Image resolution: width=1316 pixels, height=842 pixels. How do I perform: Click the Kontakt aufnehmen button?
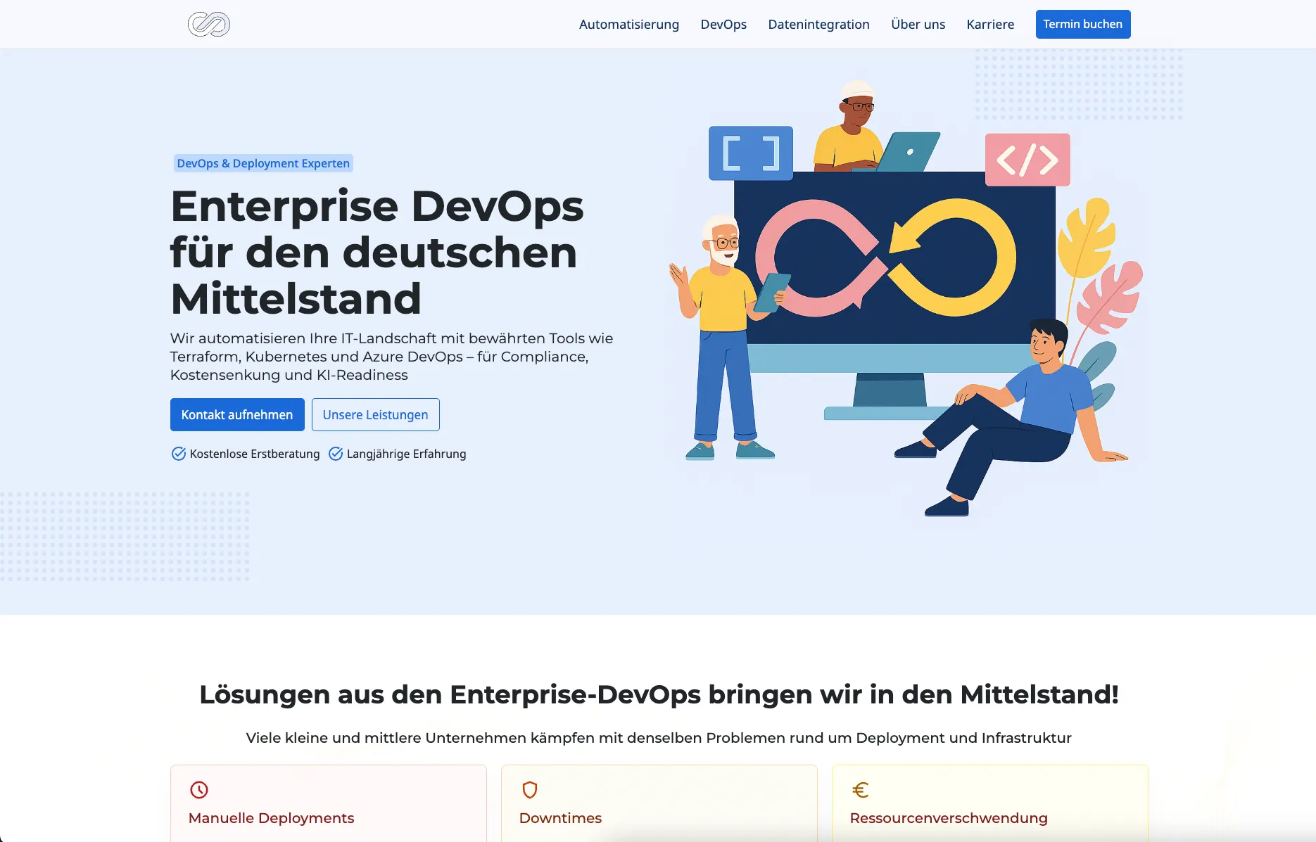pyautogui.click(x=237, y=415)
